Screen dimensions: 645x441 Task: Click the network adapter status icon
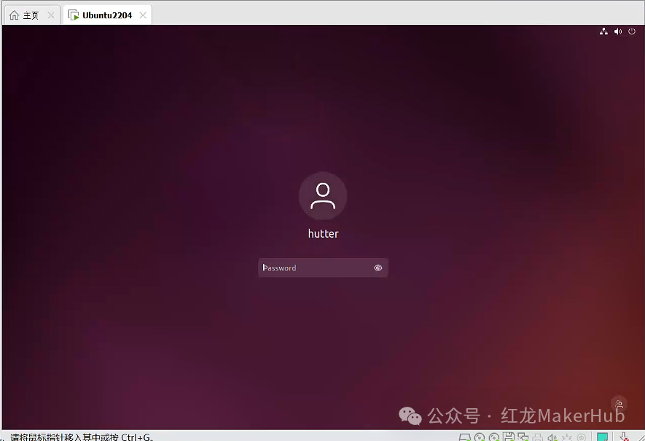pos(523,437)
